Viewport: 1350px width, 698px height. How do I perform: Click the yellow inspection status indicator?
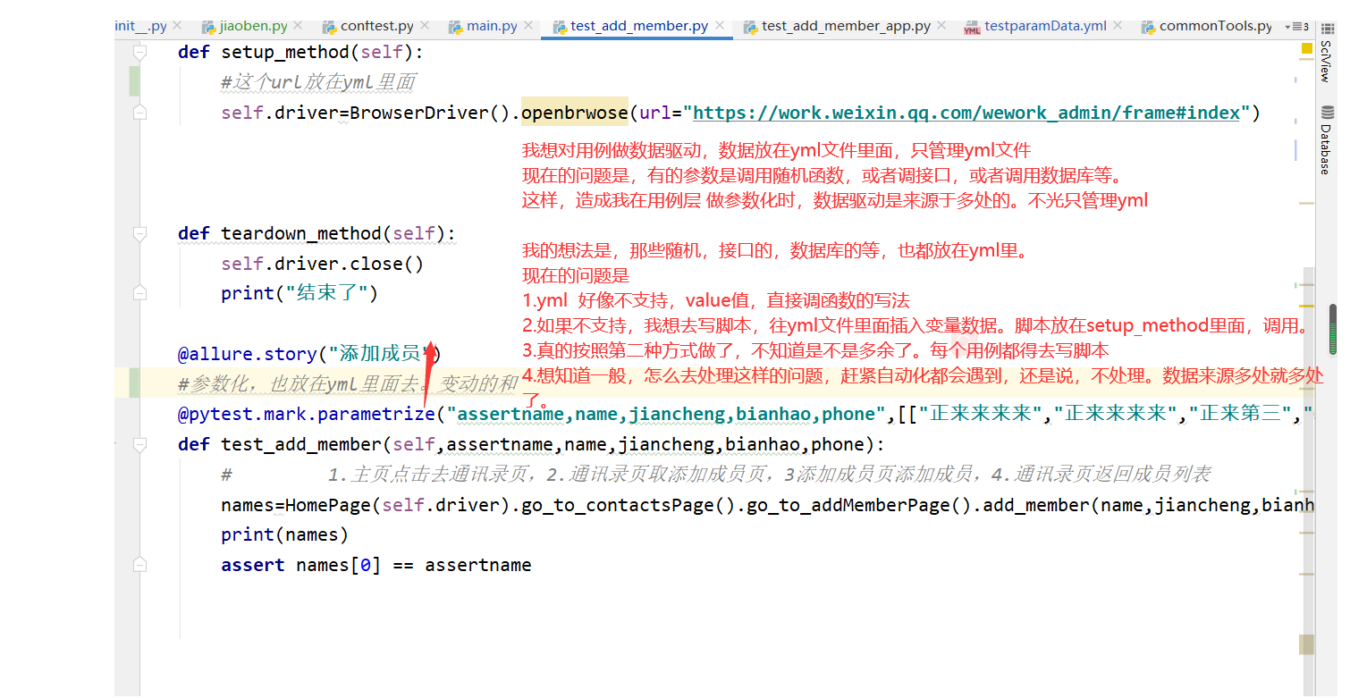point(1306,46)
